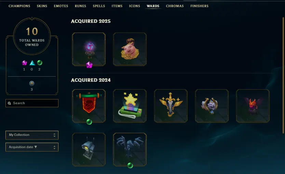
Task: Select the golden pig ward
Action: point(130,49)
